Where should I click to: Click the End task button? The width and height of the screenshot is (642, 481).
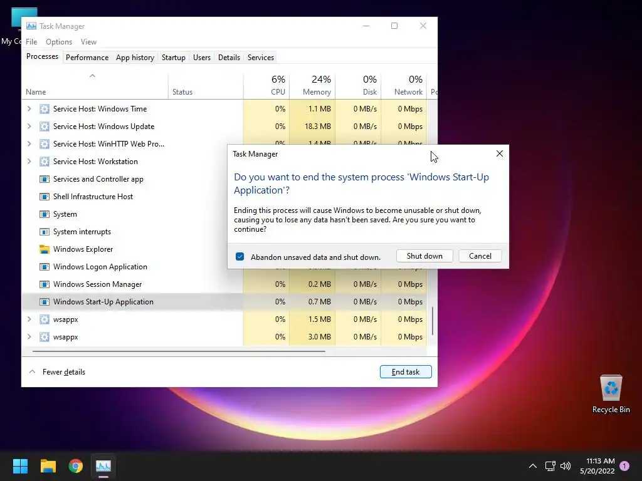point(406,372)
